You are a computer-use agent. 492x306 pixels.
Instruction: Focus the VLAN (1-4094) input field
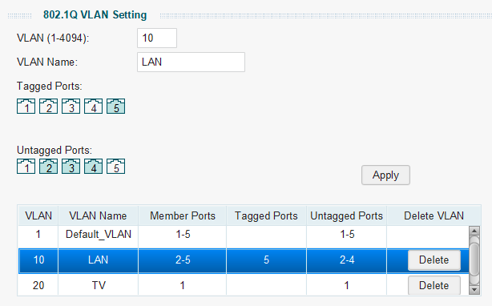(x=157, y=38)
